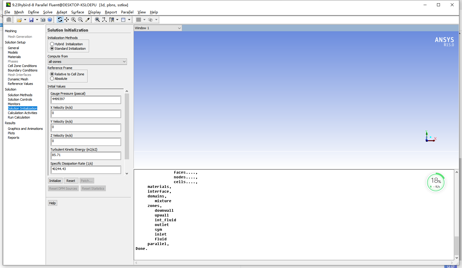Select the pan view tool
Screen dimensions: 462x268
click(67, 20)
